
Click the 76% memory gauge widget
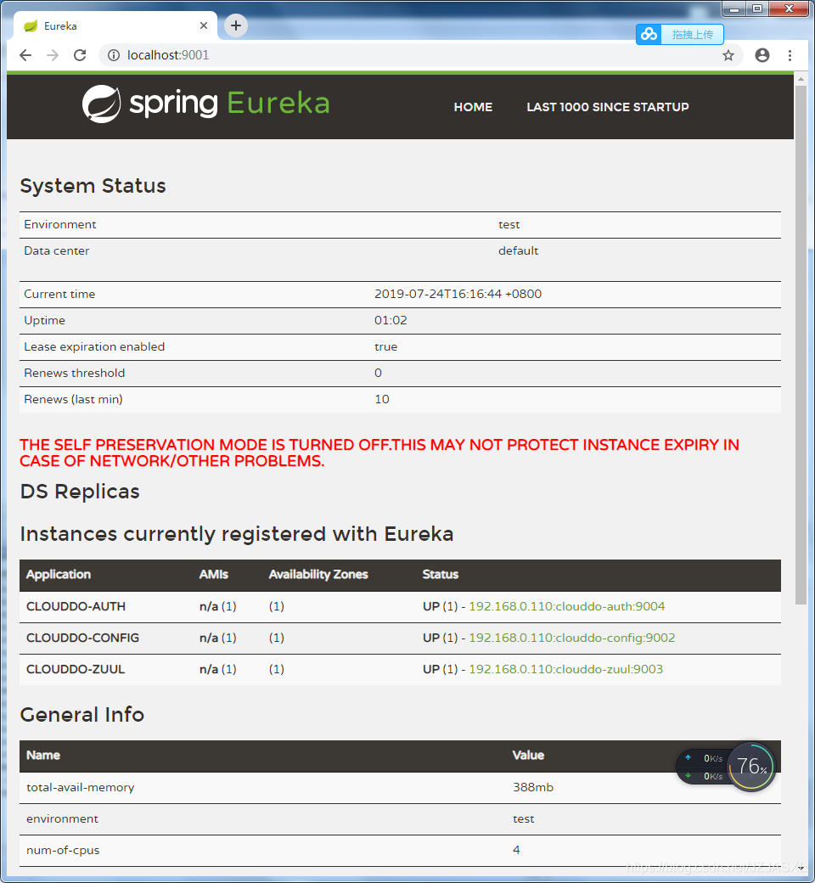(x=752, y=767)
